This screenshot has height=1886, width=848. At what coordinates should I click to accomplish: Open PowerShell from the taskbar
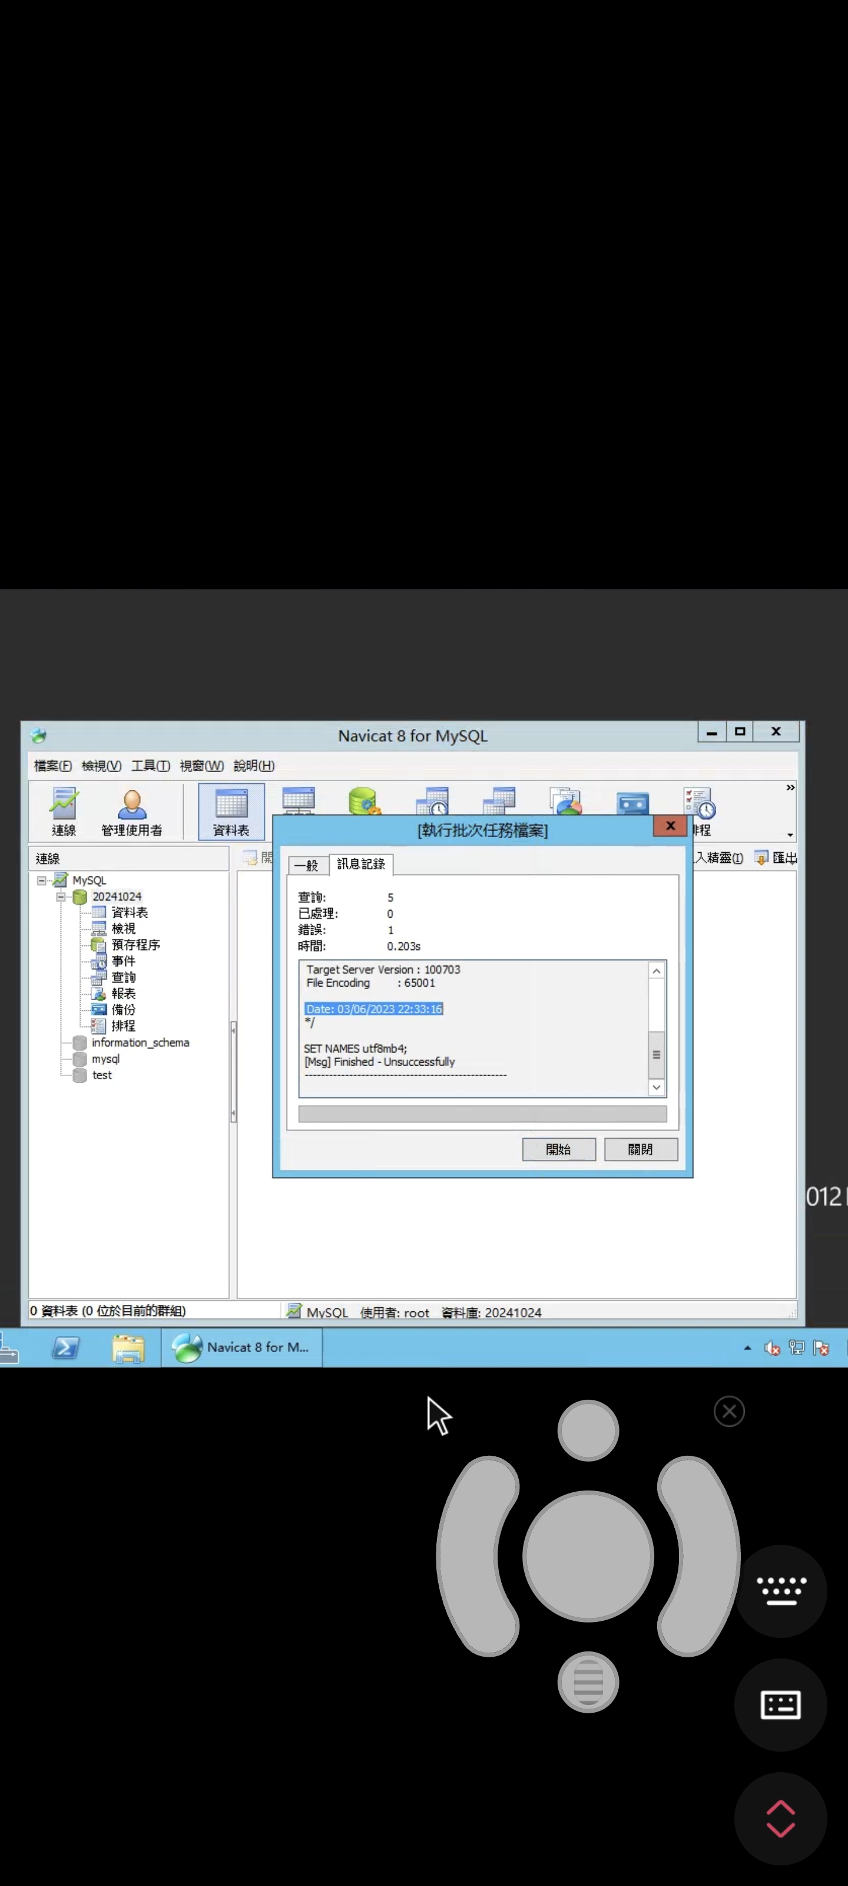point(65,1348)
